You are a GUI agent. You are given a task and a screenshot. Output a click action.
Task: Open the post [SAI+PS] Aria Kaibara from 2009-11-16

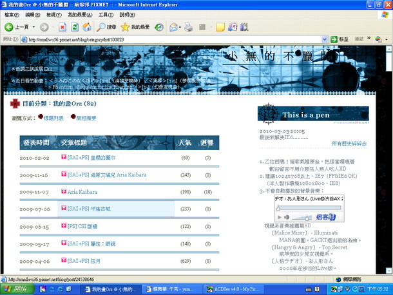click(107, 175)
